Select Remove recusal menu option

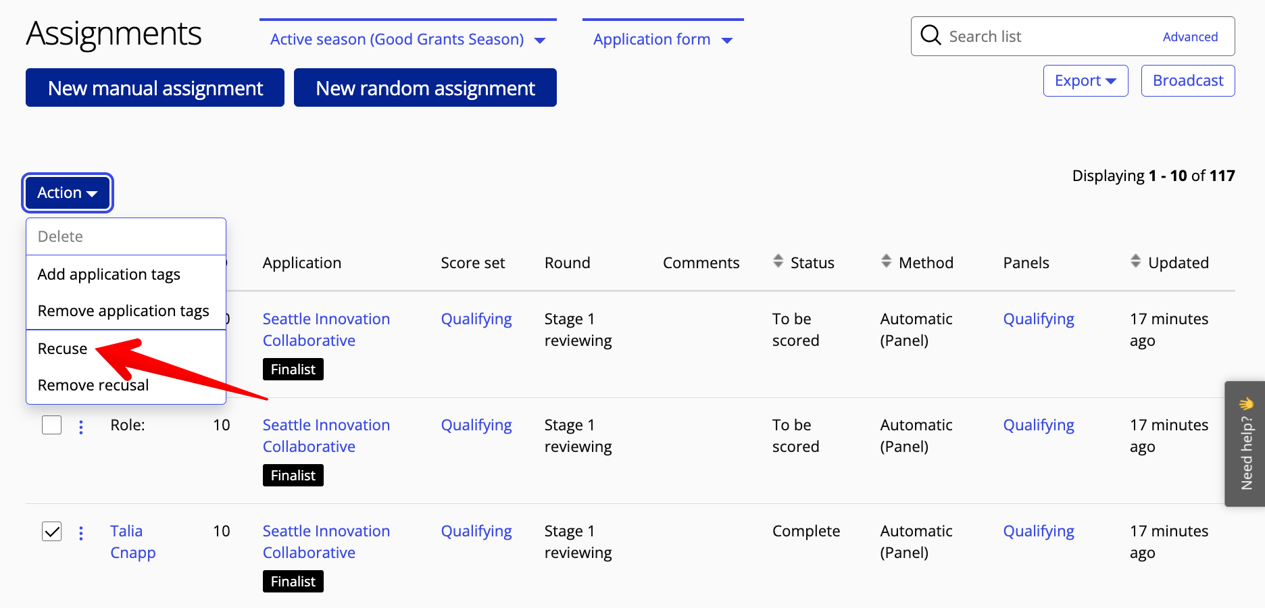pos(93,385)
